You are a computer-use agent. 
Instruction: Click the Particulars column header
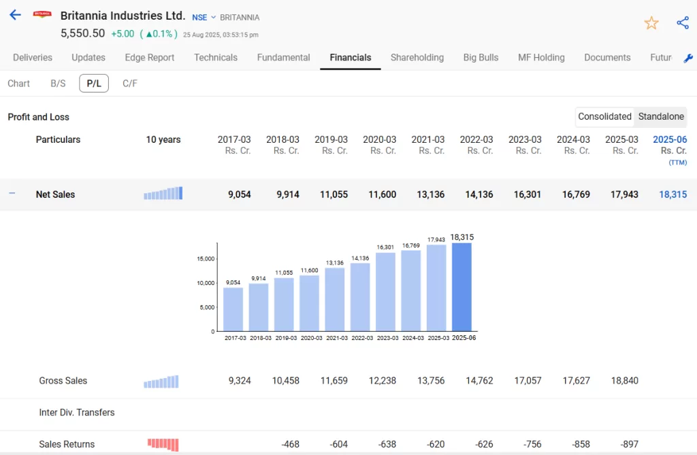[x=59, y=139]
